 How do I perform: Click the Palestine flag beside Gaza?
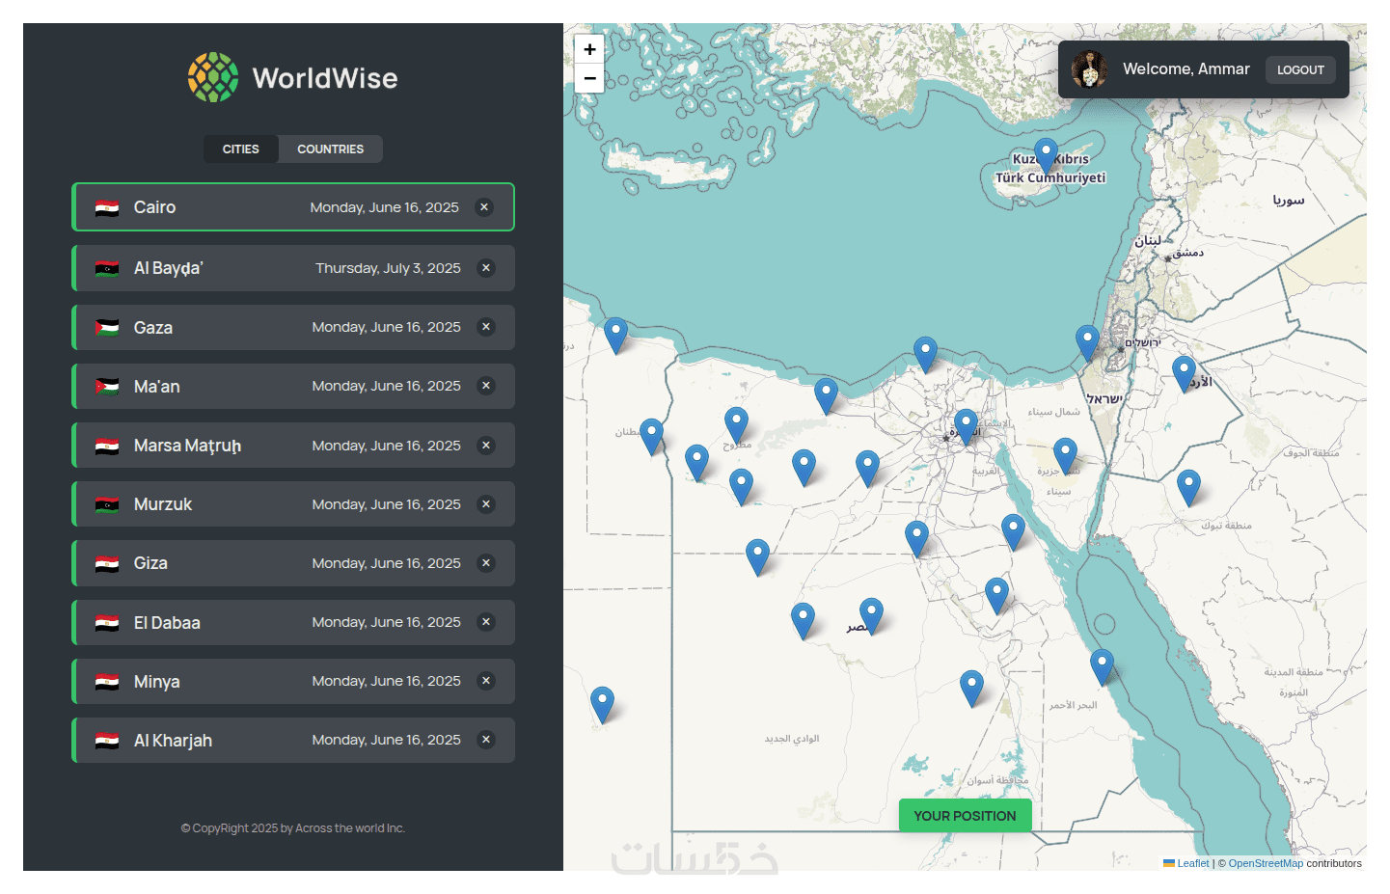[x=107, y=327]
